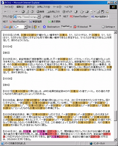Screen dimensions: 118x146
Task: Click the Bookmarks star icon
Action: click(x=44, y=27)
